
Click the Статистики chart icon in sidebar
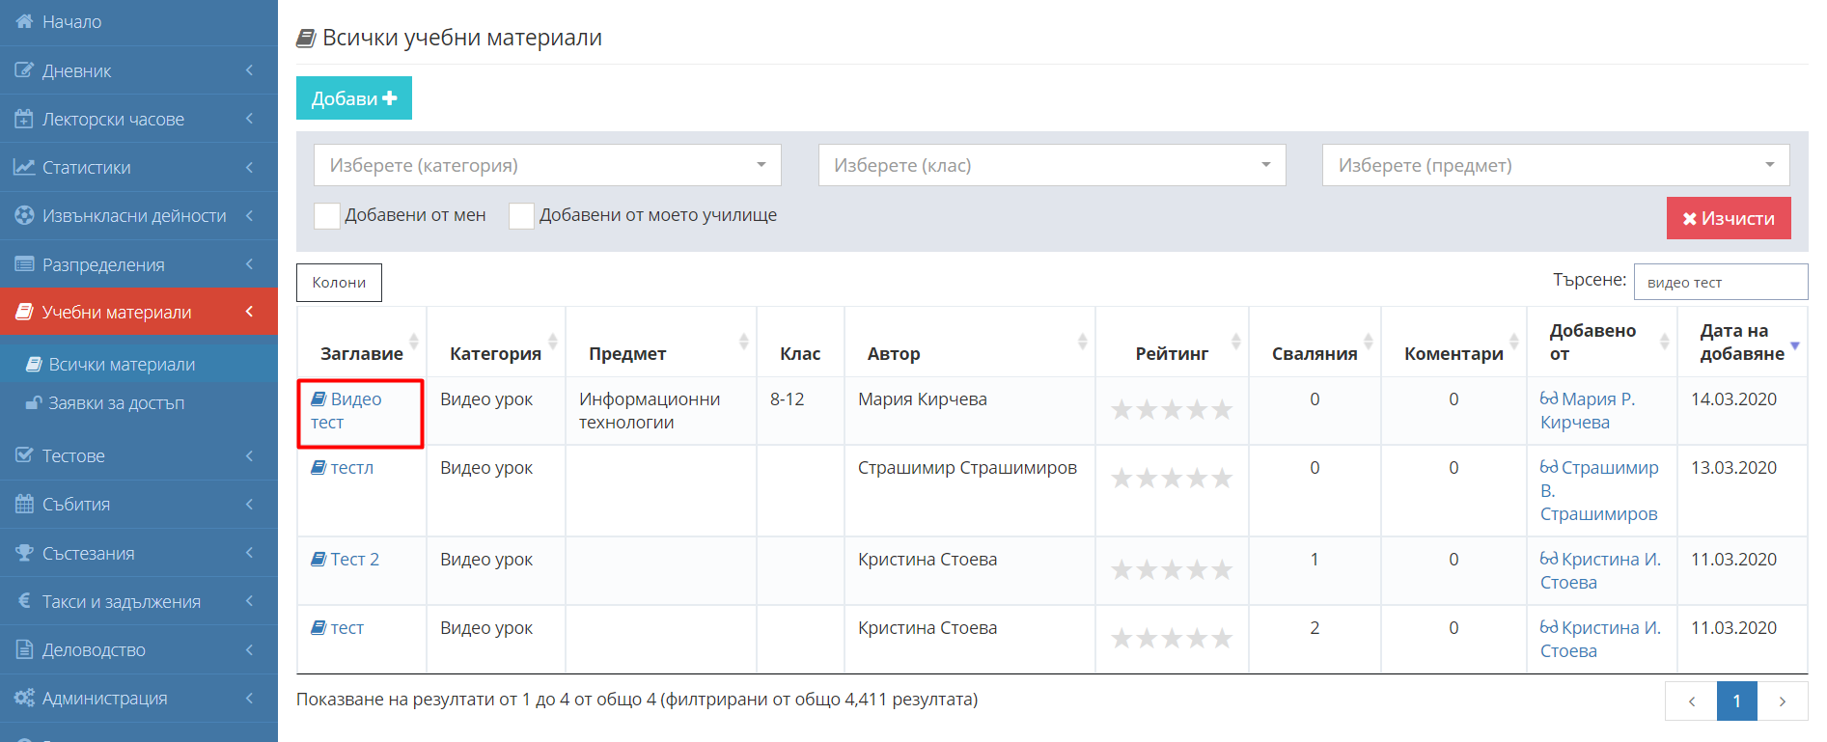click(x=24, y=167)
